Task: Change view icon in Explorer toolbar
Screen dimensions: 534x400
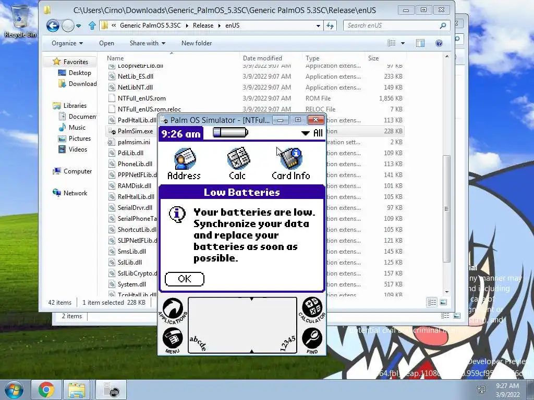Action: (x=392, y=43)
